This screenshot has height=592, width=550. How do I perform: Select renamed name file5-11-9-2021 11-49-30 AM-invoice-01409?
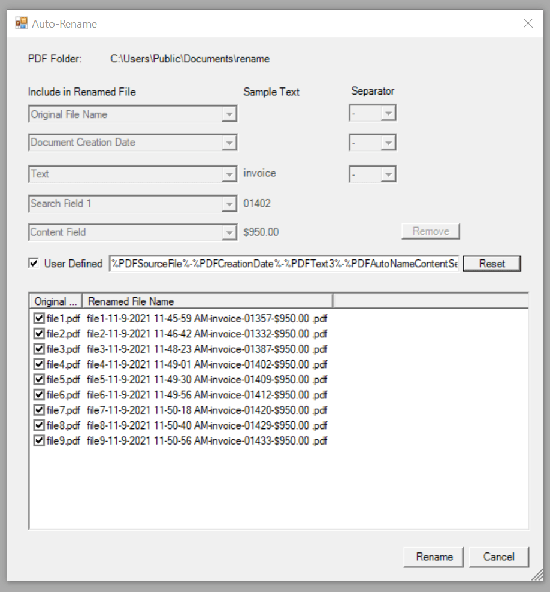click(207, 379)
